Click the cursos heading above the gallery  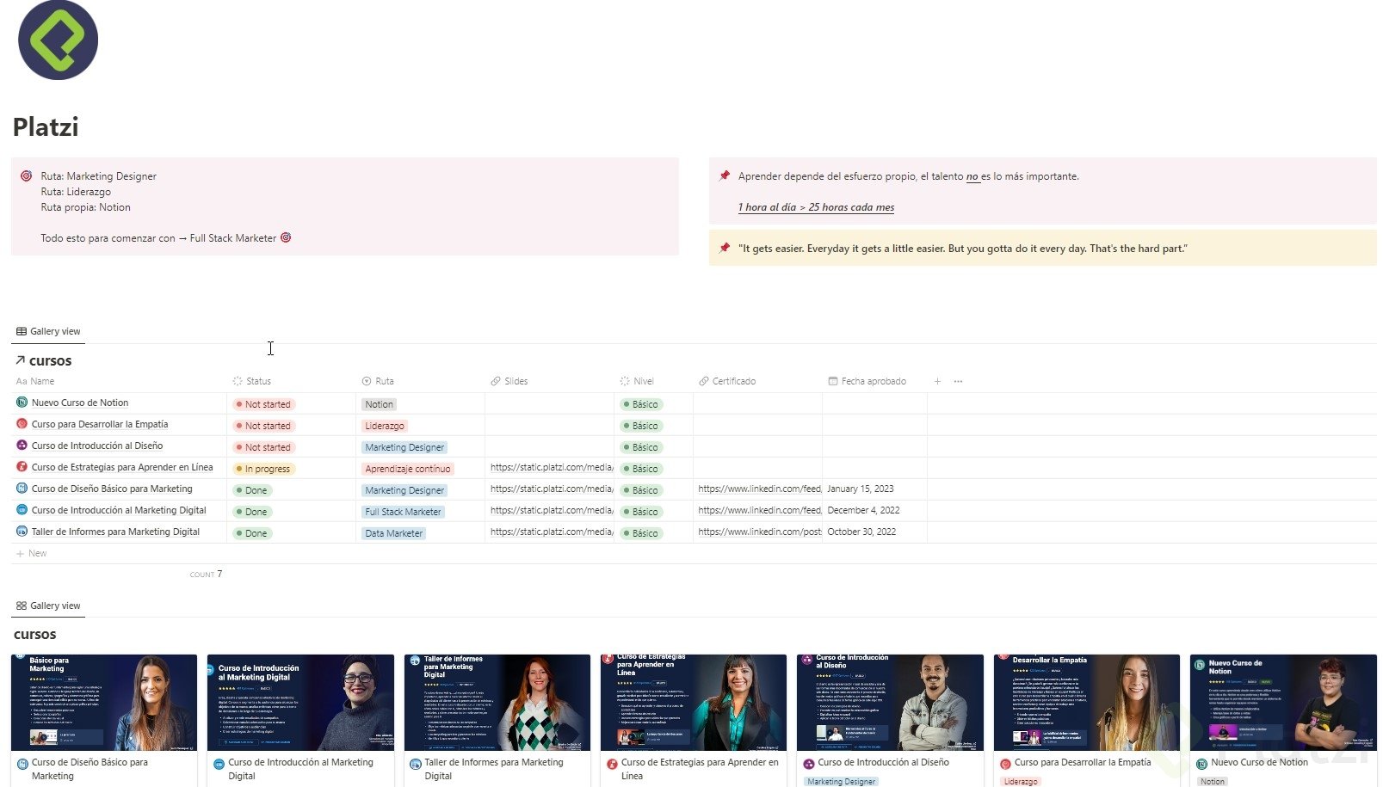click(x=34, y=635)
